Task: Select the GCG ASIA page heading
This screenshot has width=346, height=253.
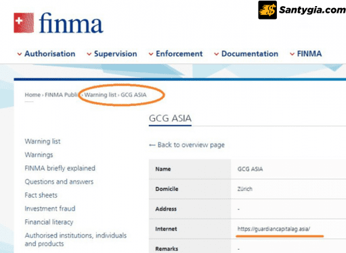Action: point(170,118)
